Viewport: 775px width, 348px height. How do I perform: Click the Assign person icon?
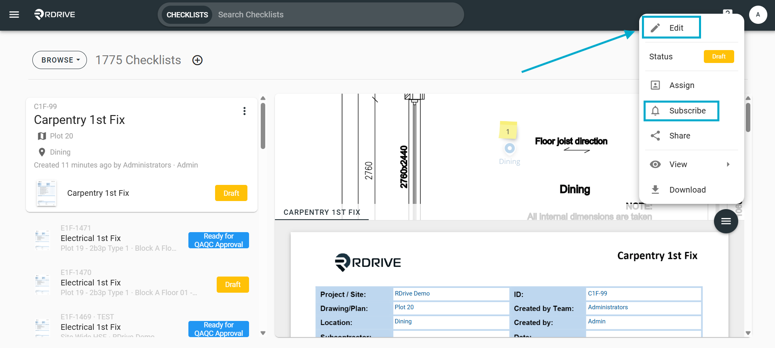655,85
